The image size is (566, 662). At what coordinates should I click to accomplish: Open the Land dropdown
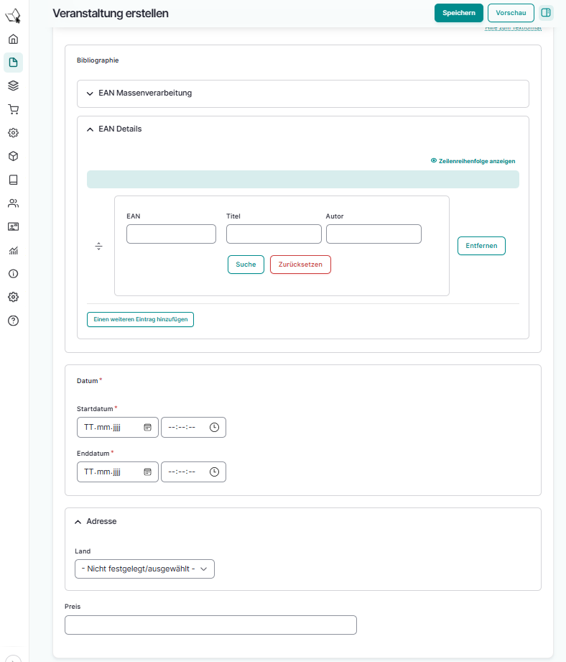tap(144, 569)
